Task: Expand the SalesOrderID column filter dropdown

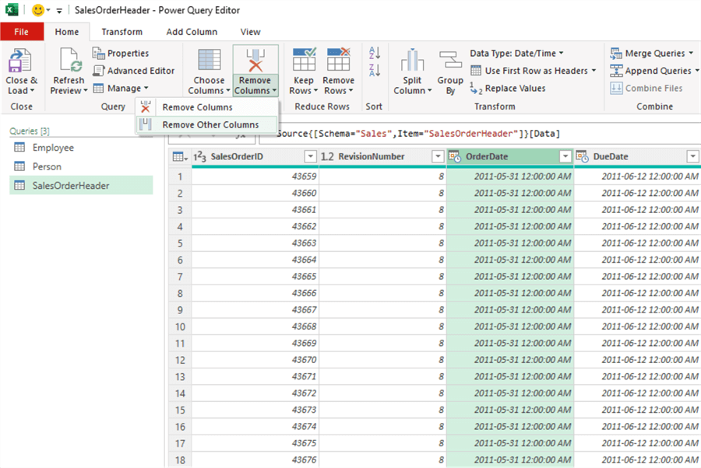Action: [310, 157]
